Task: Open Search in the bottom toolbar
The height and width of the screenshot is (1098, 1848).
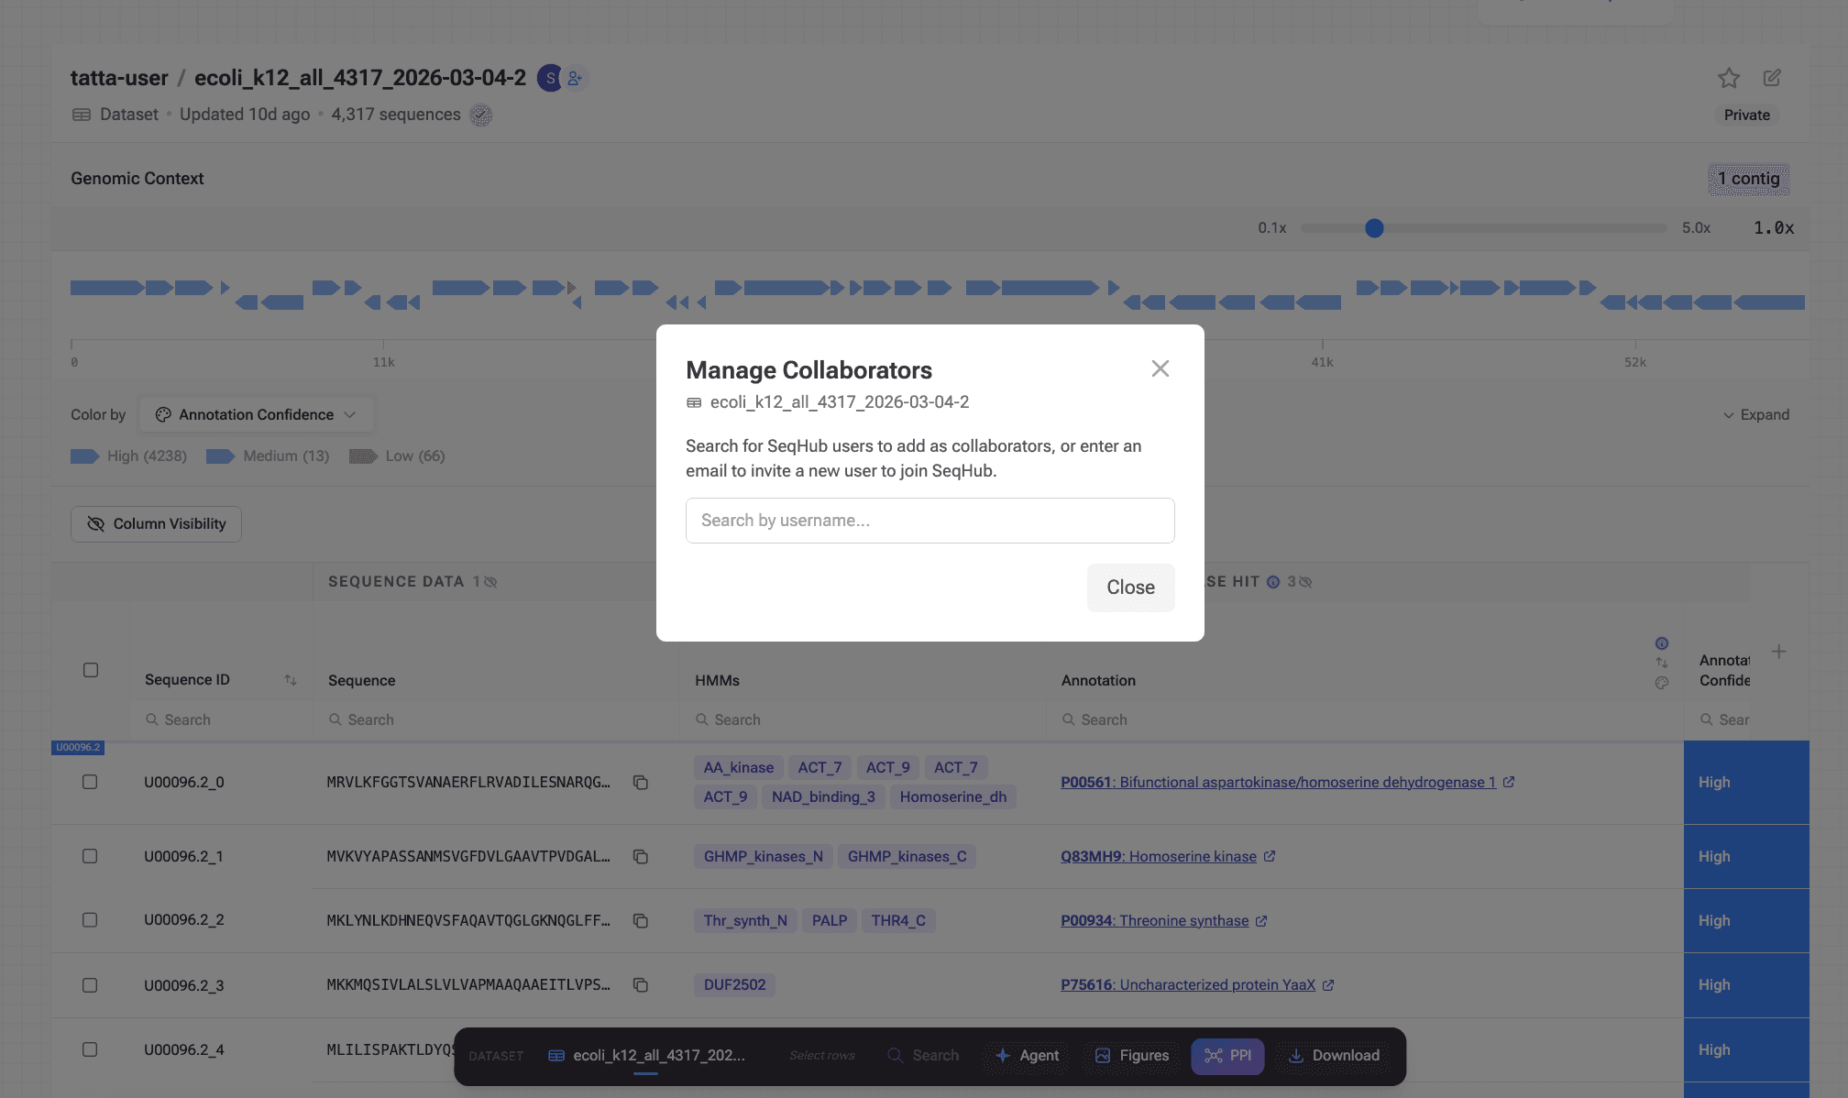Action: point(923,1056)
